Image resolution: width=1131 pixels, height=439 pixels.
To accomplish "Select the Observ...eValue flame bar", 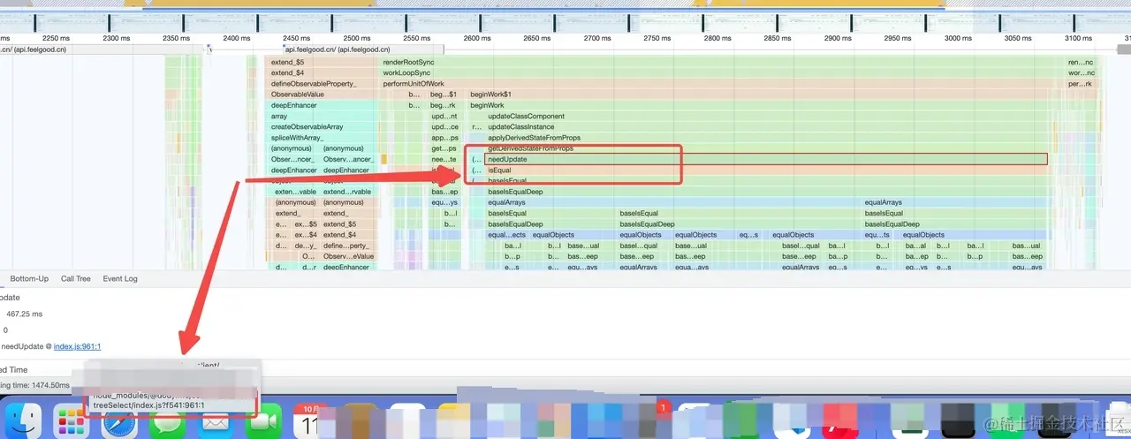I will [x=347, y=256].
